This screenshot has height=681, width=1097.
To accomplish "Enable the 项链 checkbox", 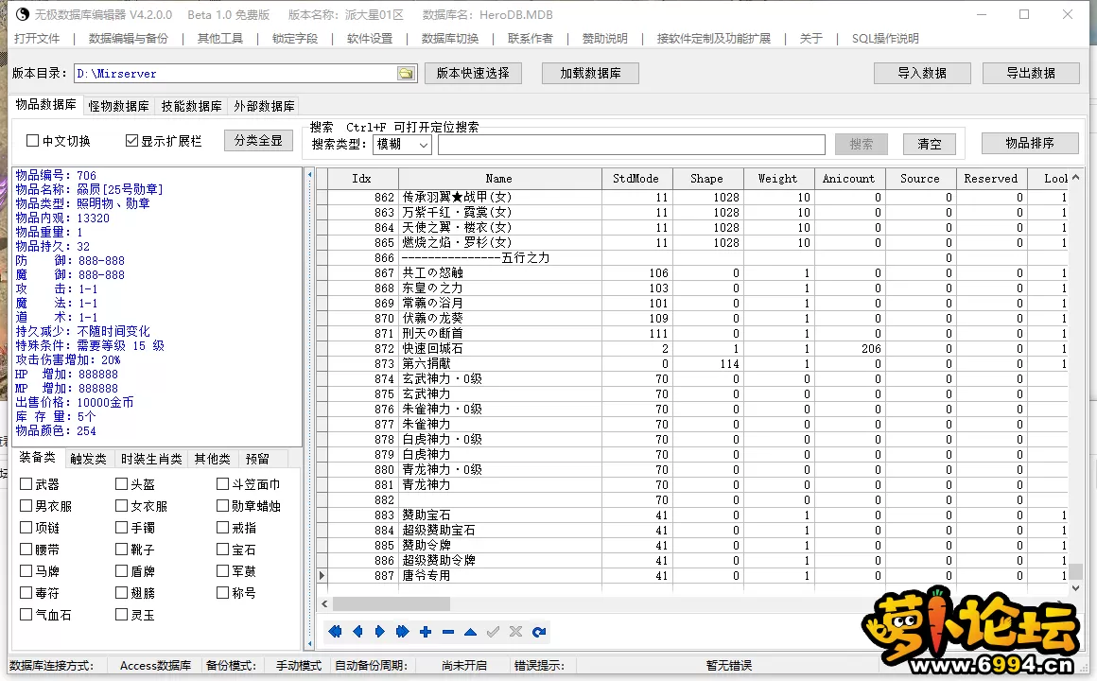I will [x=26, y=527].
